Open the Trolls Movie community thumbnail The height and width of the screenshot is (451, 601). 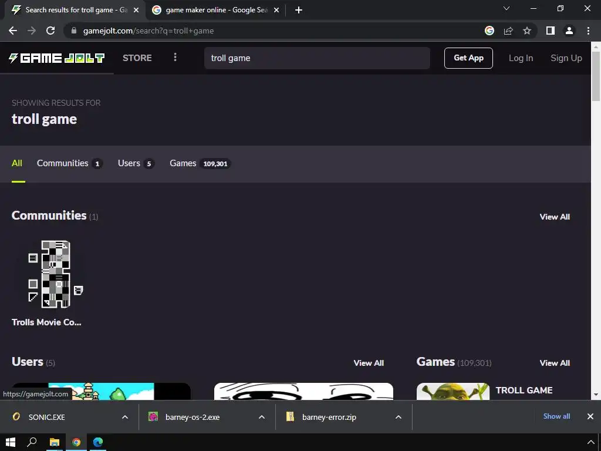click(56, 274)
